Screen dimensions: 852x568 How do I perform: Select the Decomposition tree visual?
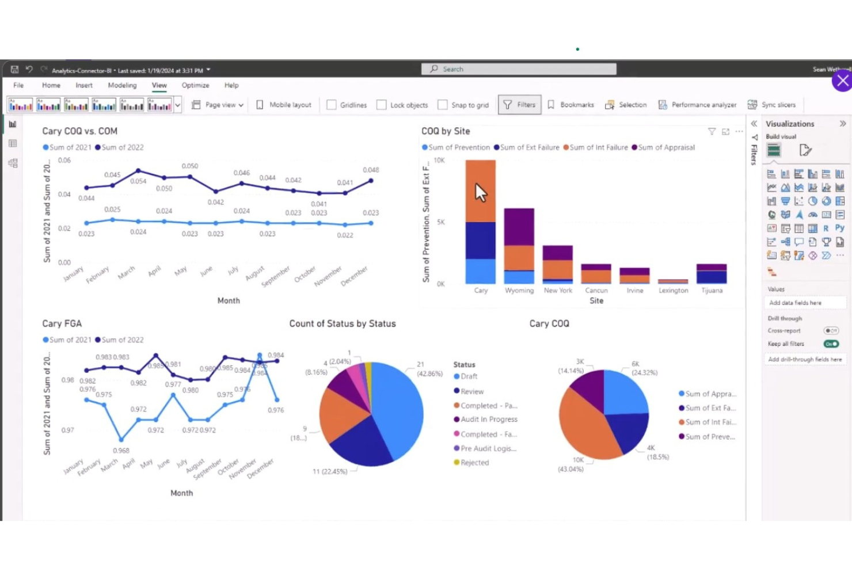click(x=785, y=242)
